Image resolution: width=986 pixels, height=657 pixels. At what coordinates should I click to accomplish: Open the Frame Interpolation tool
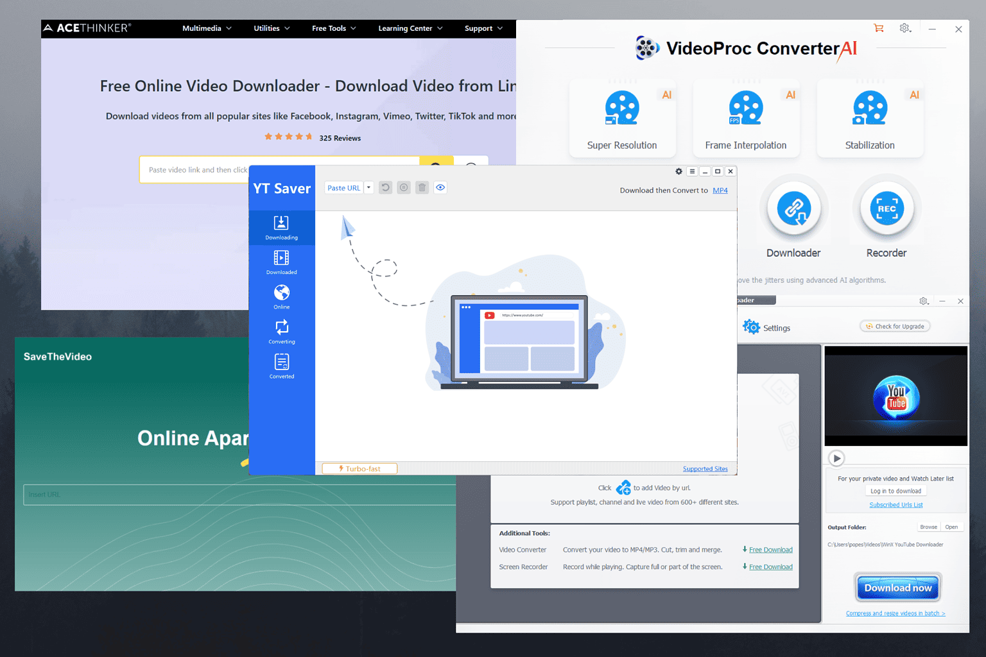pyautogui.click(x=746, y=119)
